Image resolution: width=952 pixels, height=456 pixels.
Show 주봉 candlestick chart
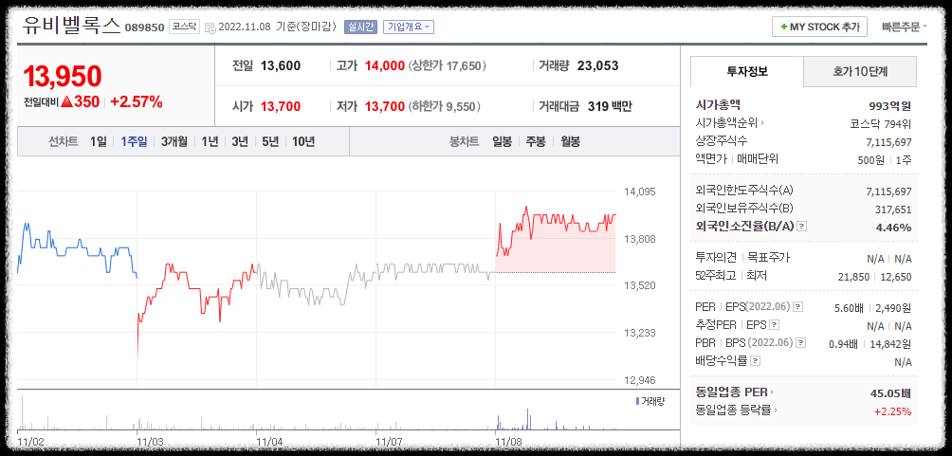[536, 142]
